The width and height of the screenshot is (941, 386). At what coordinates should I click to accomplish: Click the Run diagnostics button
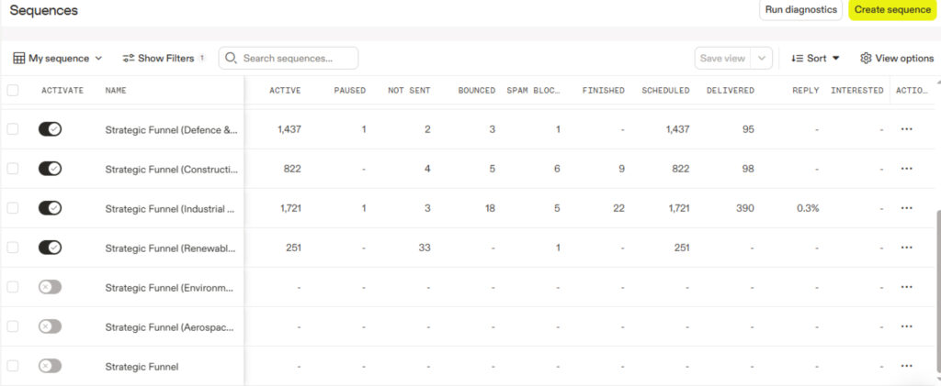click(x=800, y=10)
